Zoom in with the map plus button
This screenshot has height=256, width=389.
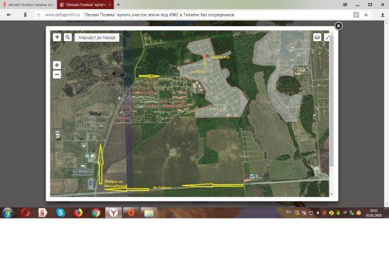tap(57, 65)
